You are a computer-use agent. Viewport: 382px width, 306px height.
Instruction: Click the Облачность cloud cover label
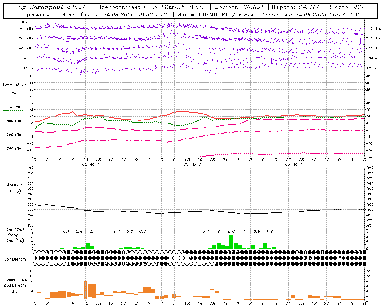click(x=15, y=259)
